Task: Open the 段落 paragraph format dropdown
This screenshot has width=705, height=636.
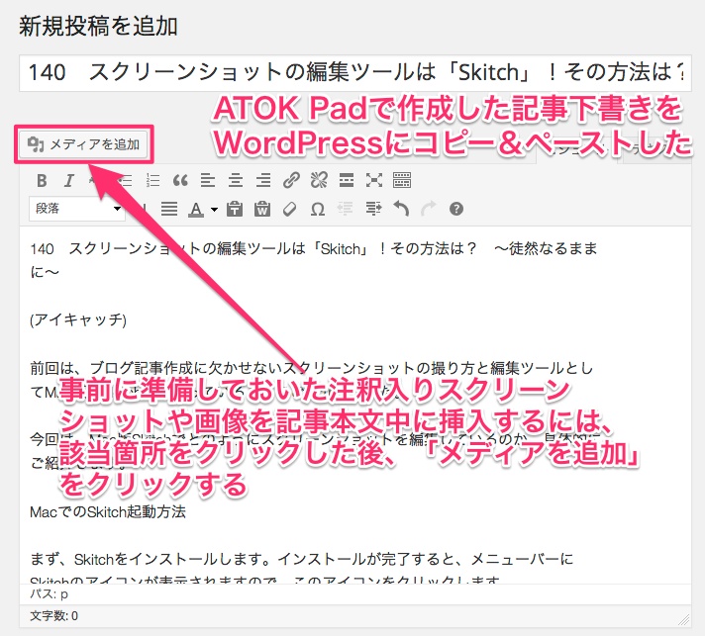Action: 77,209
